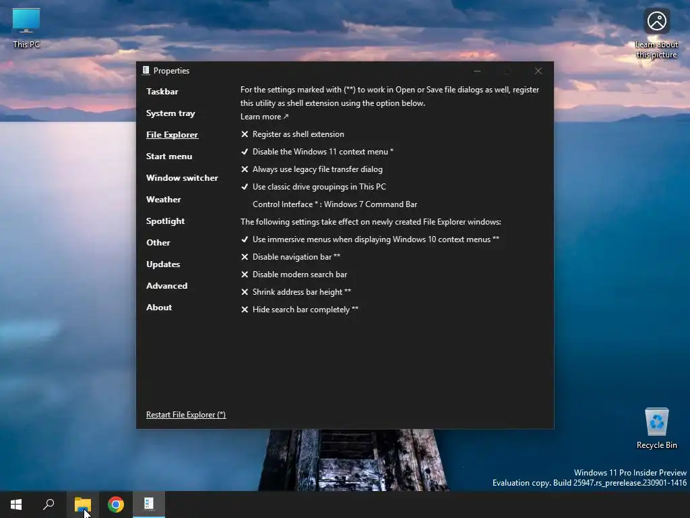Open Updates section
This screenshot has width=690, height=518.
[163, 264]
